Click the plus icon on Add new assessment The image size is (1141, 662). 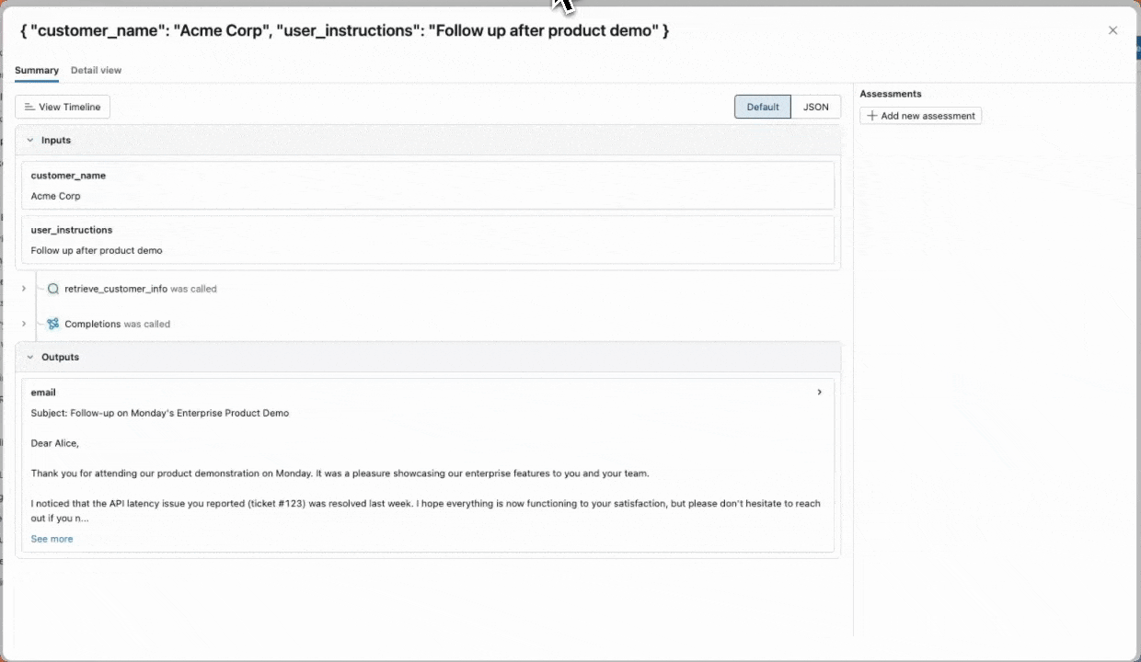coord(871,115)
